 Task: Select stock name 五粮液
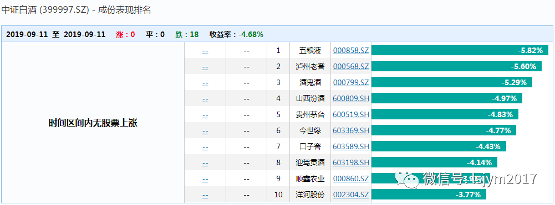pyautogui.click(x=310, y=50)
